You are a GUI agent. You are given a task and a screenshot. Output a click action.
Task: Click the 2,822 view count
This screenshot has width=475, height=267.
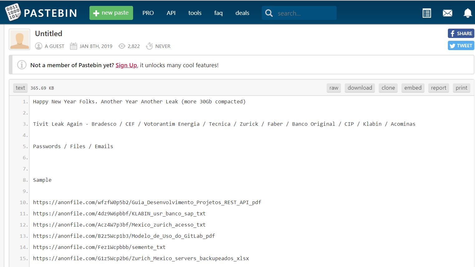click(134, 46)
